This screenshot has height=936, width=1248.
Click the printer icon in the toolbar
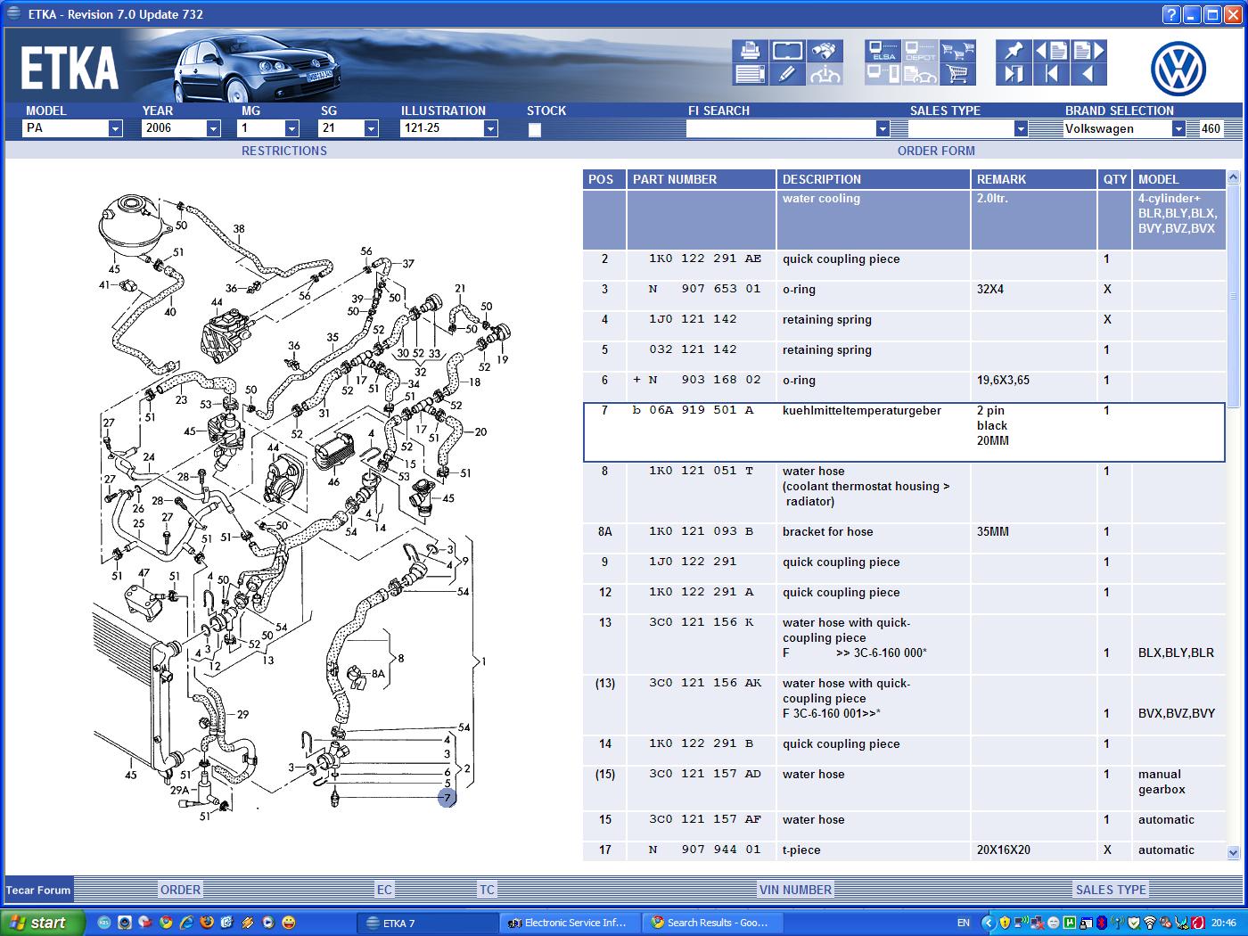(750, 51)
